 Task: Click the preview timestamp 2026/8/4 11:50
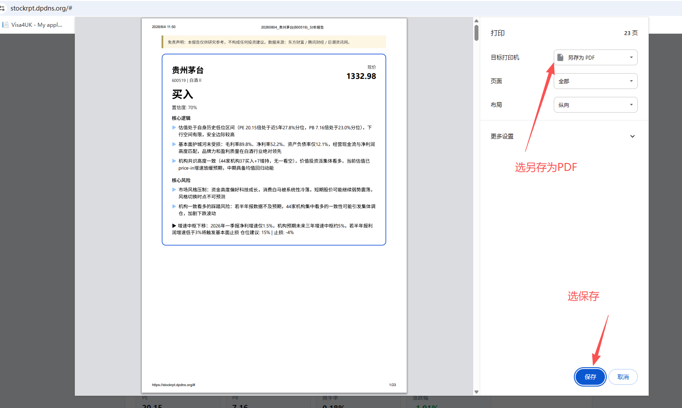tap(164, 27)
